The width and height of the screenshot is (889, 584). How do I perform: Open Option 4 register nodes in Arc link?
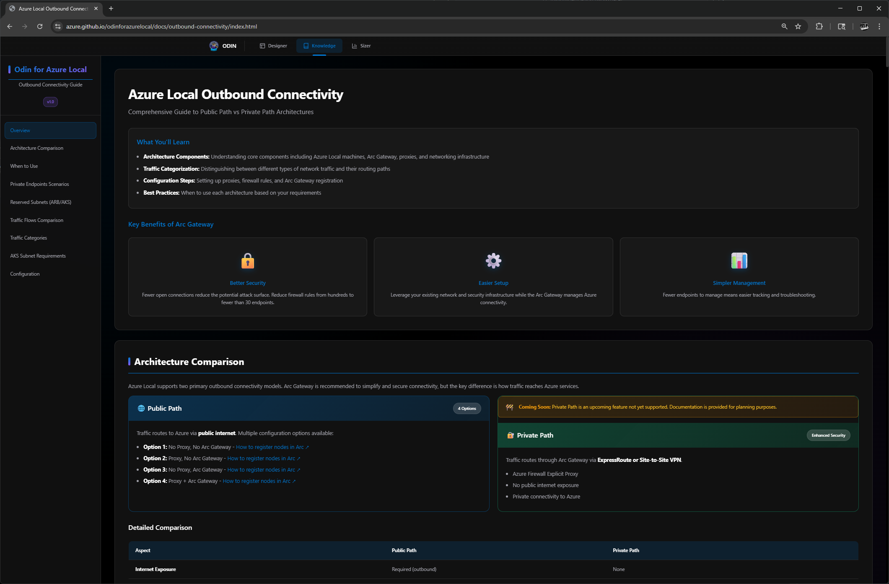pos(259,481)
